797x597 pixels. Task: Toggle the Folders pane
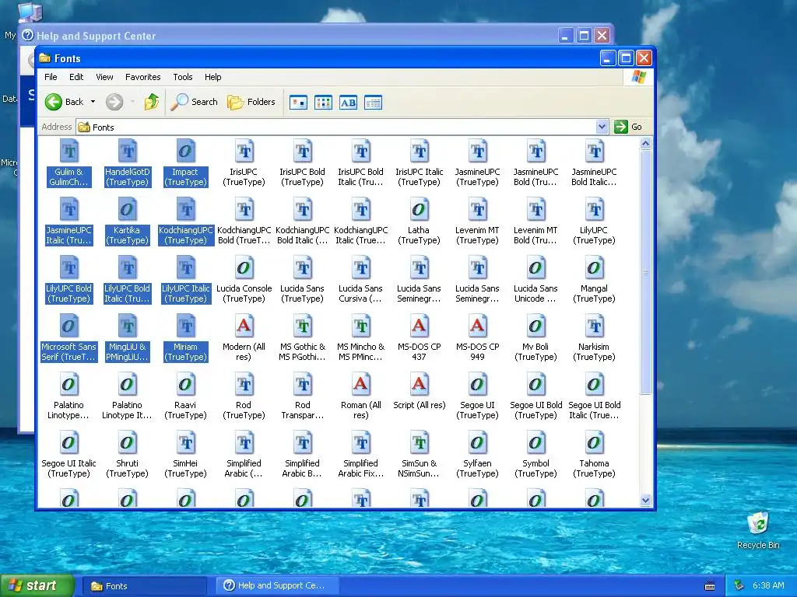251,102
